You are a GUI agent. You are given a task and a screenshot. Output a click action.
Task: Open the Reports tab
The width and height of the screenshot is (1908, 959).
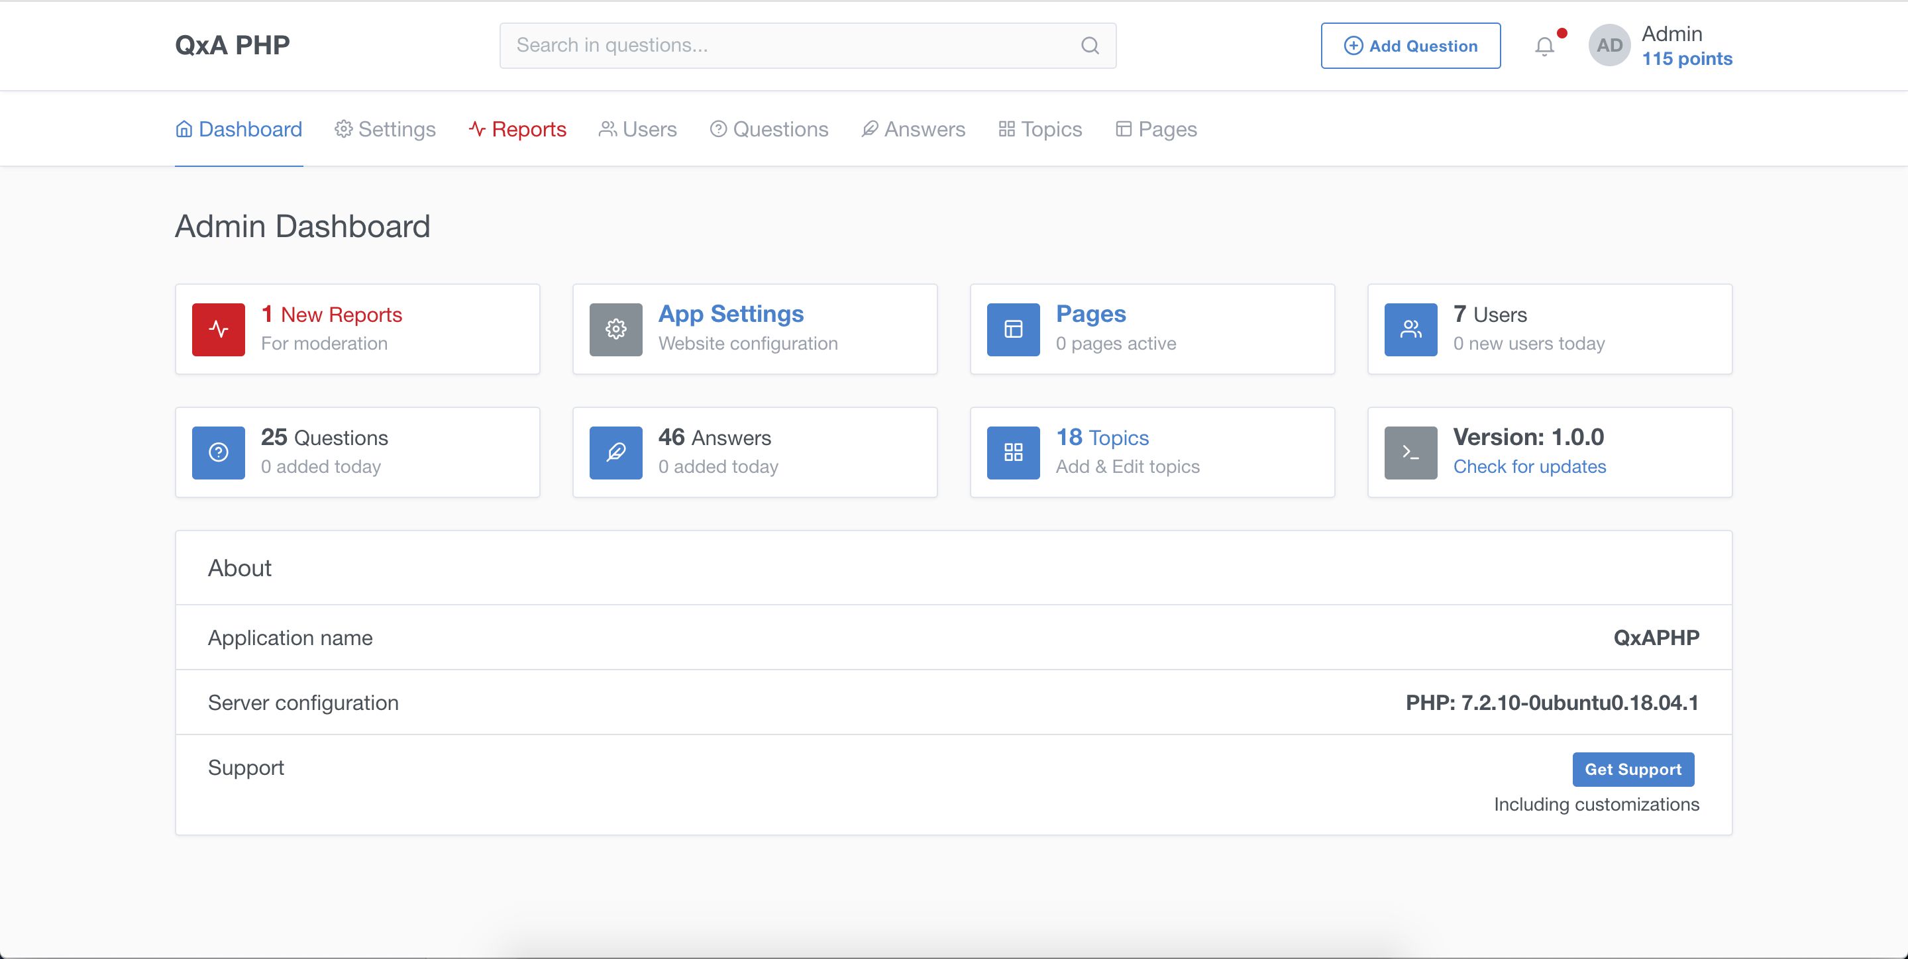(517, 129)
